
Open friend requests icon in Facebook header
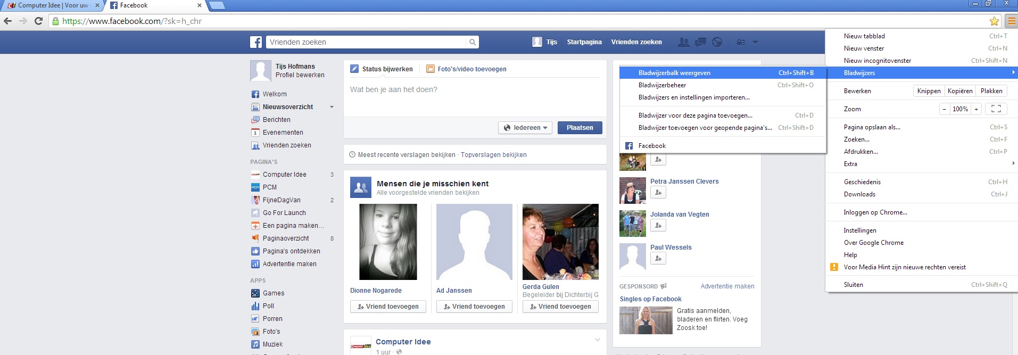pyautogui.click(x=684, y=42)
